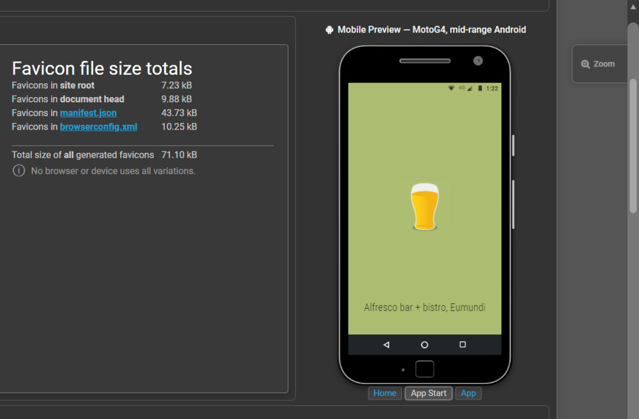
Task: Click the scrollbar up arrow
Action: (x=633, y=5)
